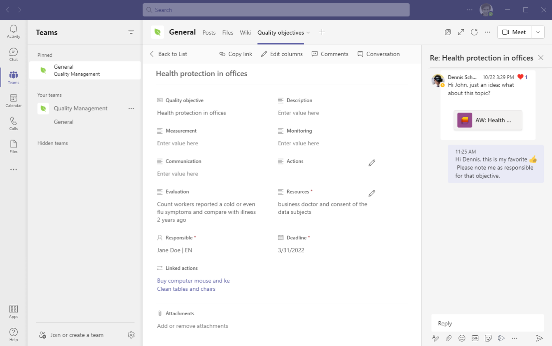
Task: Go Back to List of objectives
Action: point(168,54)
